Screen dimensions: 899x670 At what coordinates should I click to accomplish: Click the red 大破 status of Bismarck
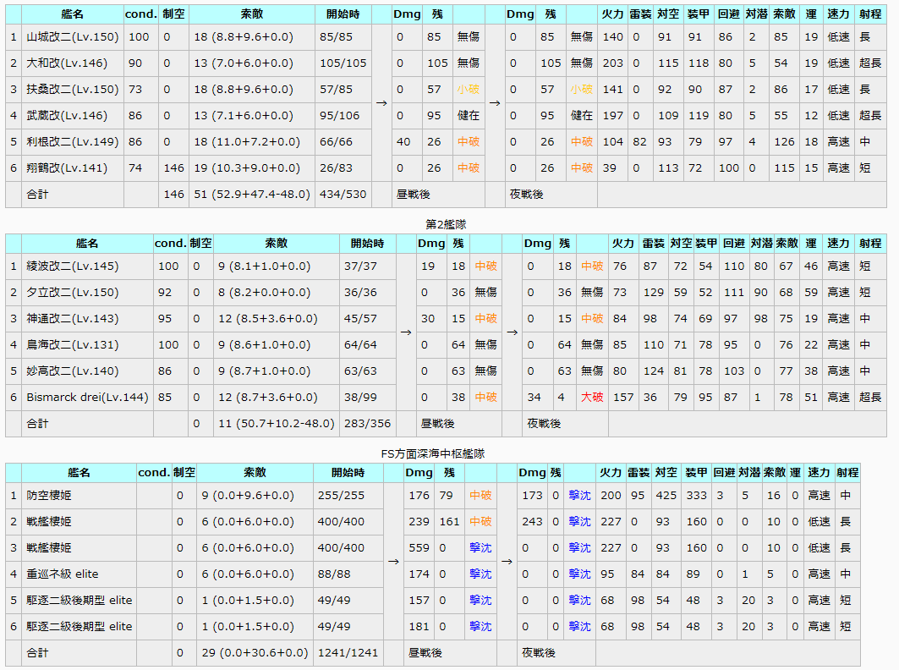point(592,398)
